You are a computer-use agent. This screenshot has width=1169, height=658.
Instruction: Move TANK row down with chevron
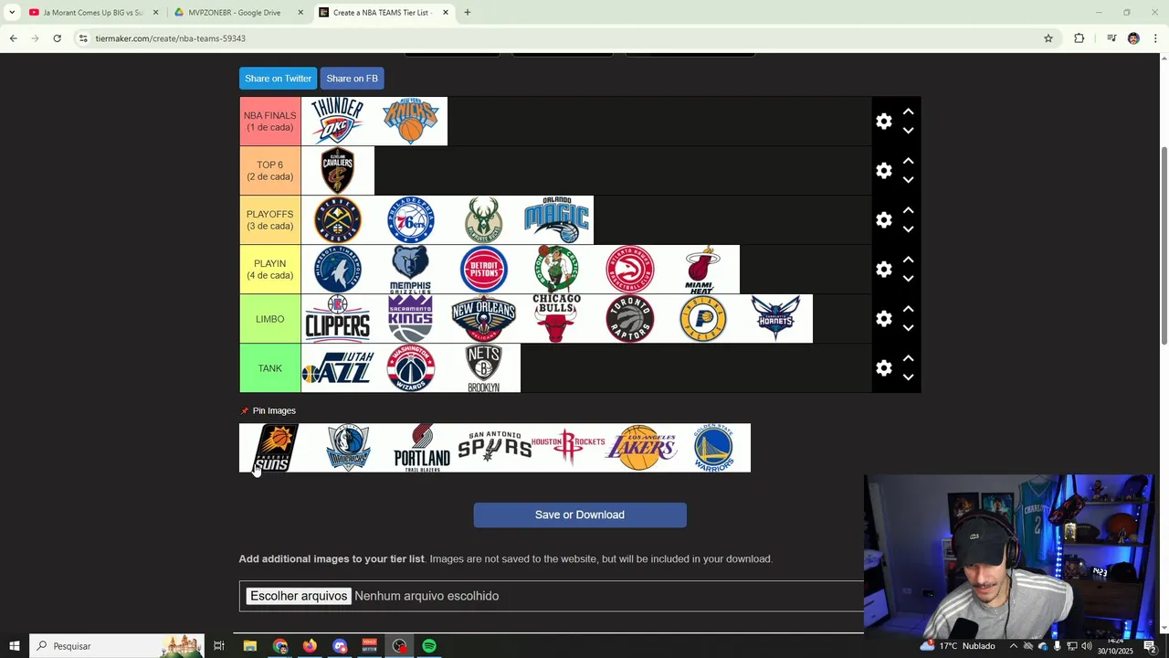(x=908, y=377)
